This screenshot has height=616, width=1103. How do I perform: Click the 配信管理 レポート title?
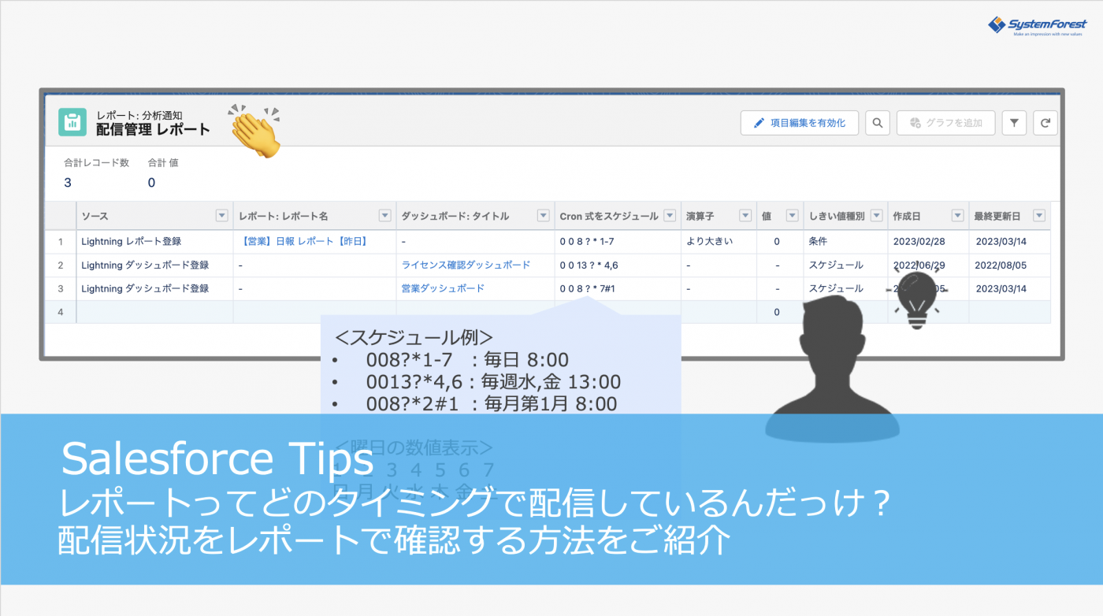153,129
